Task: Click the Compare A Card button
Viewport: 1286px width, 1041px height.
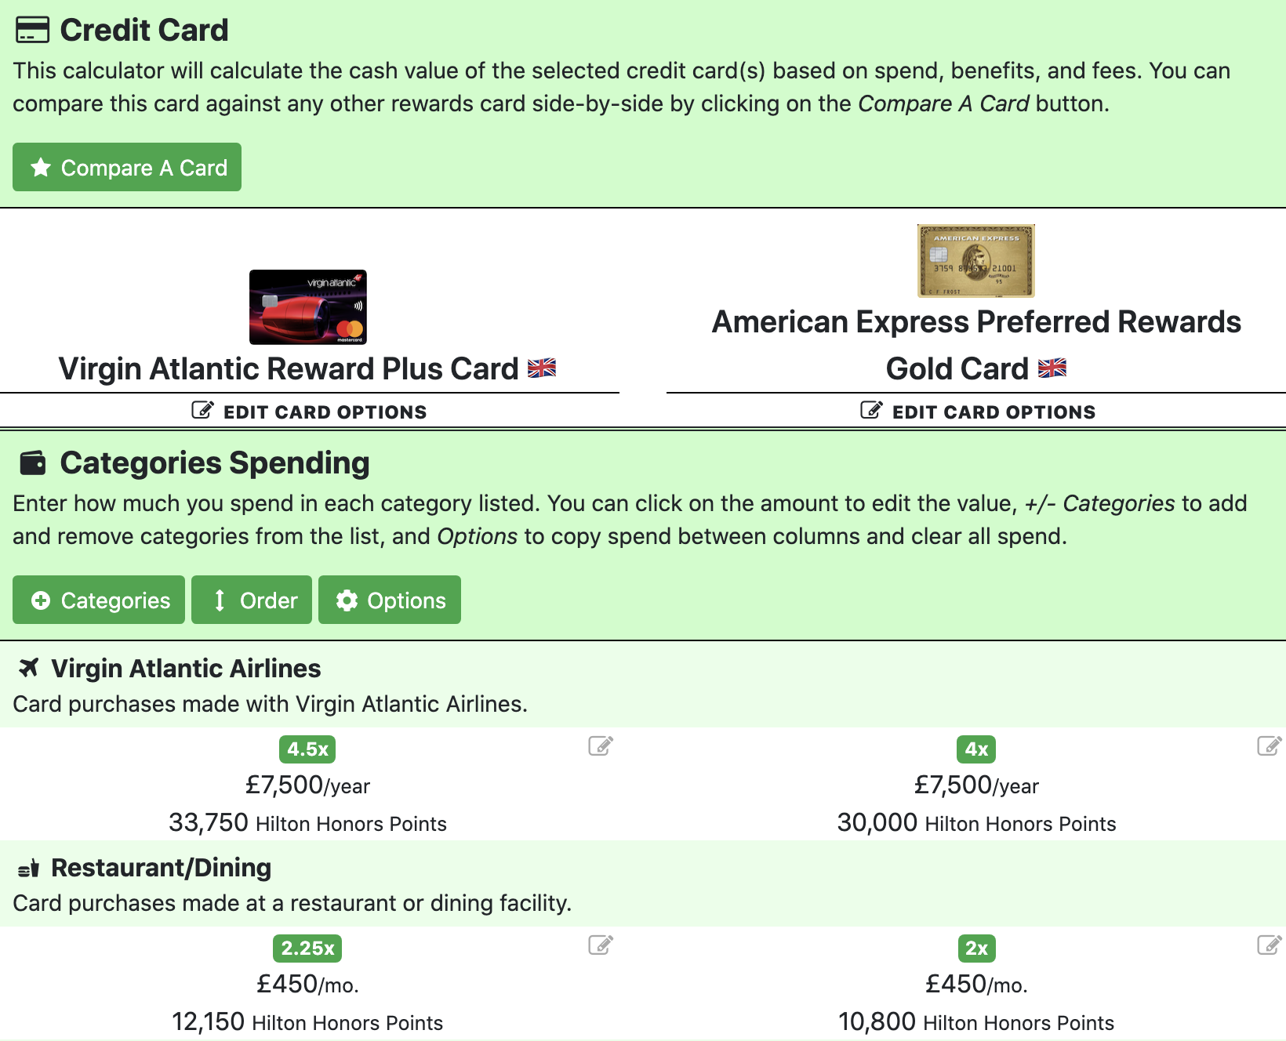Action: [x=127, y=167]
